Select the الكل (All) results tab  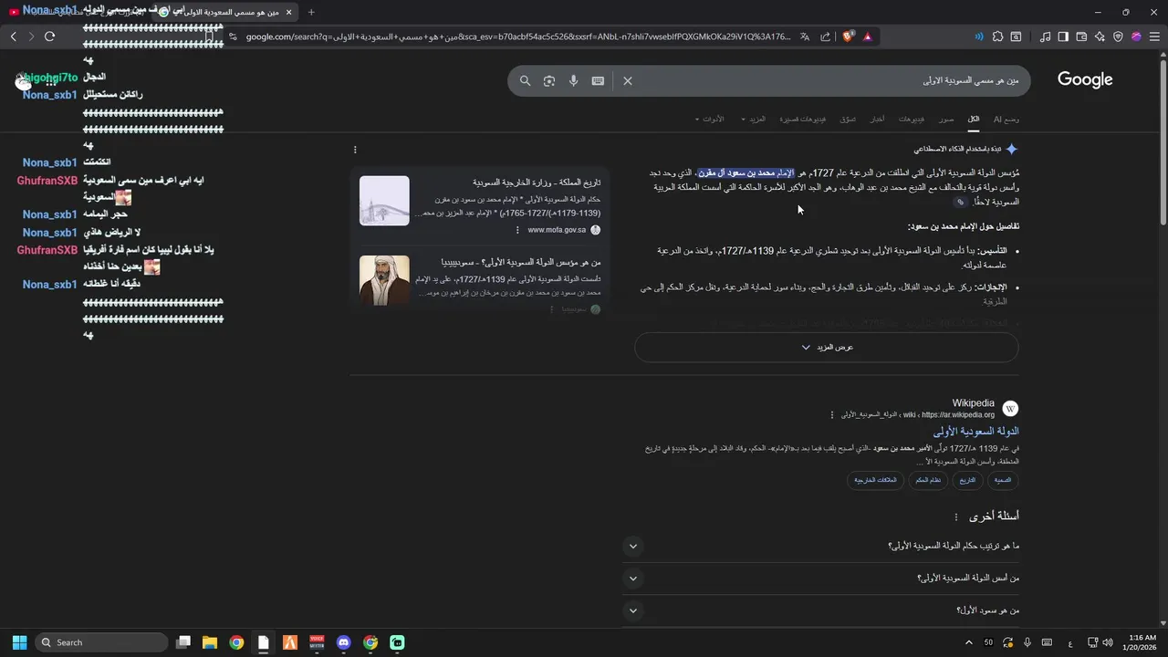click(x=974, y=119)
